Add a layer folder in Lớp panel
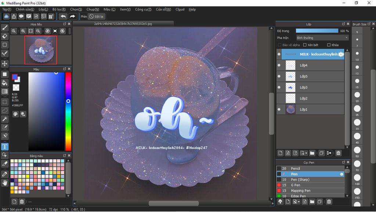Viewport: 376px width, 212px height. coord(312,153)
